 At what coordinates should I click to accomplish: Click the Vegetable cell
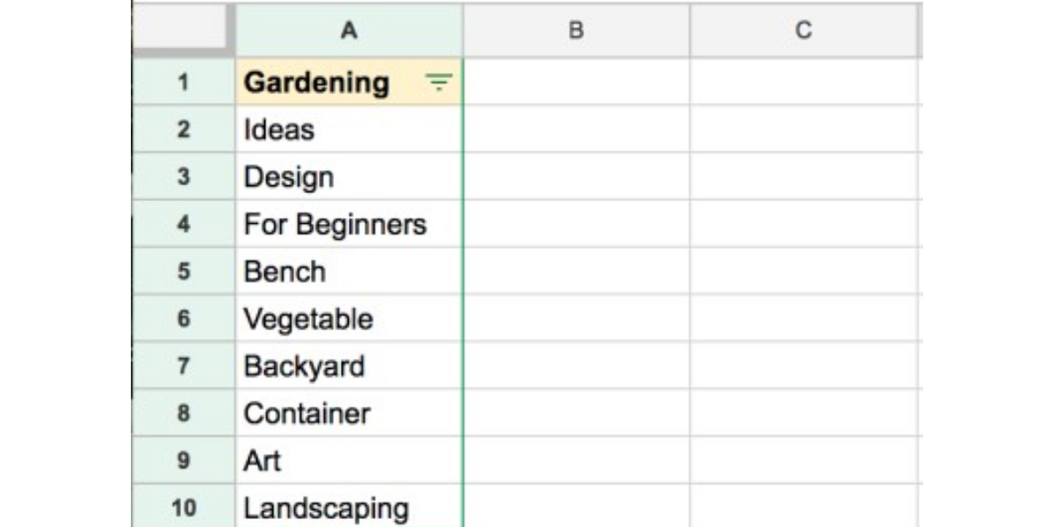tap(349, 319)
